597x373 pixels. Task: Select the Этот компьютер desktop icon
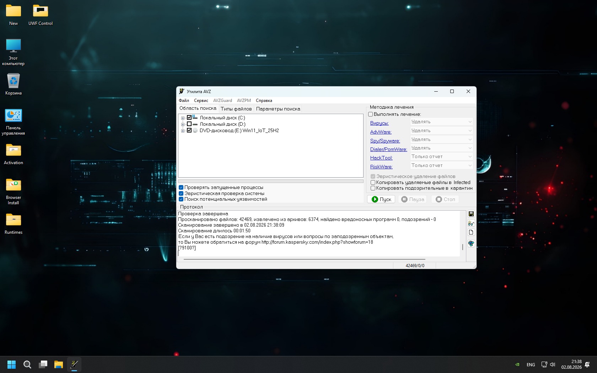click(14, 52)
